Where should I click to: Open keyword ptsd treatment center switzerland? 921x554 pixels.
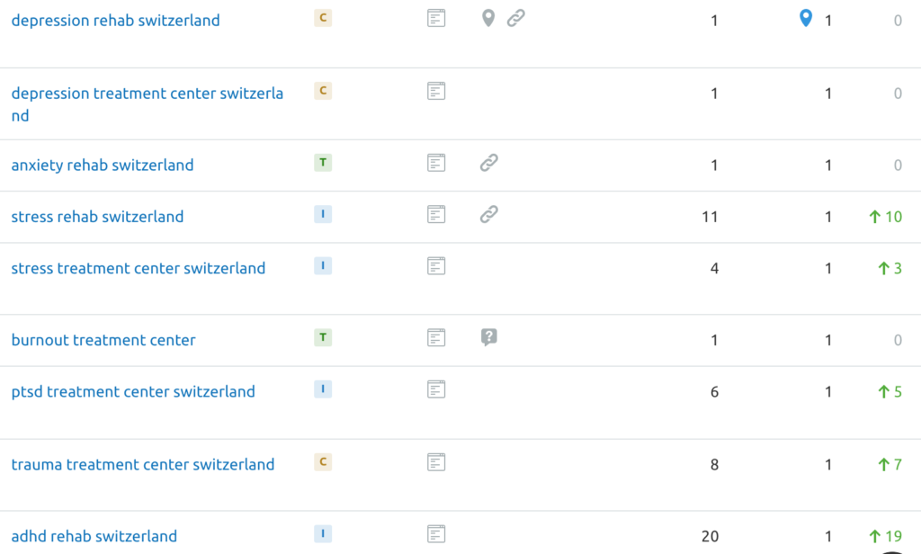[x=133, y=392]
